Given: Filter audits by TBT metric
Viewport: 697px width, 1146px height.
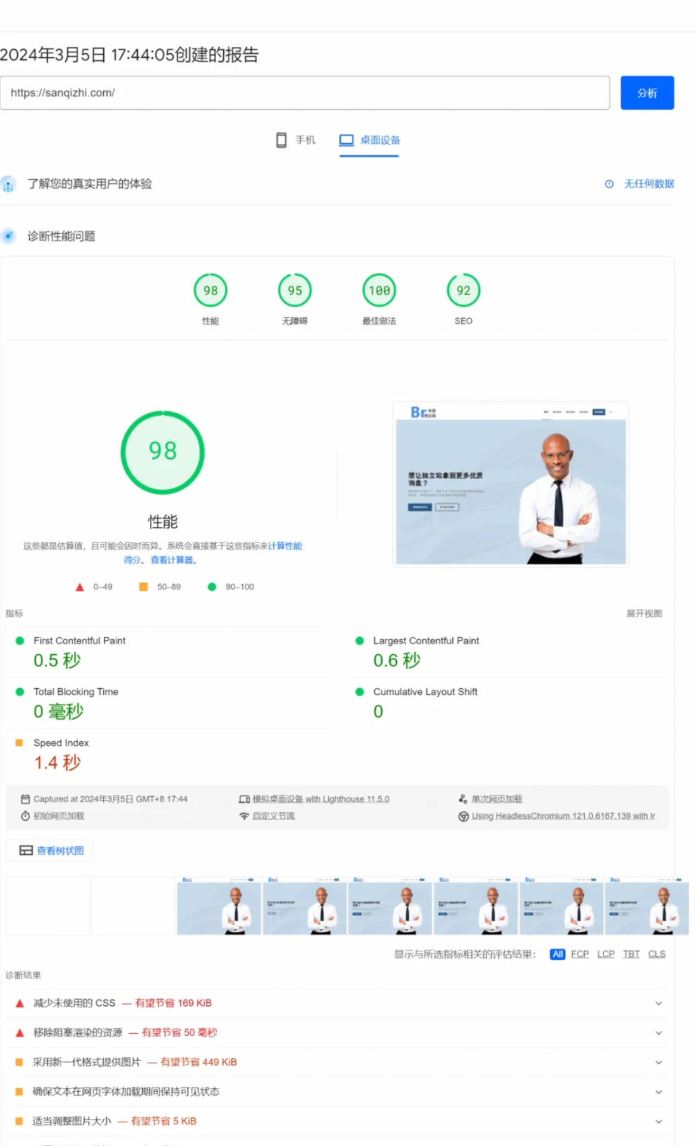Looking at the screenshot, I should click(x=631, y=954).
